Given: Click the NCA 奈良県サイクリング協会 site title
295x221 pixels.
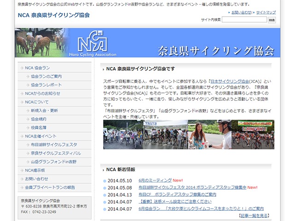Looking at the screenshot, I should 53,15.
